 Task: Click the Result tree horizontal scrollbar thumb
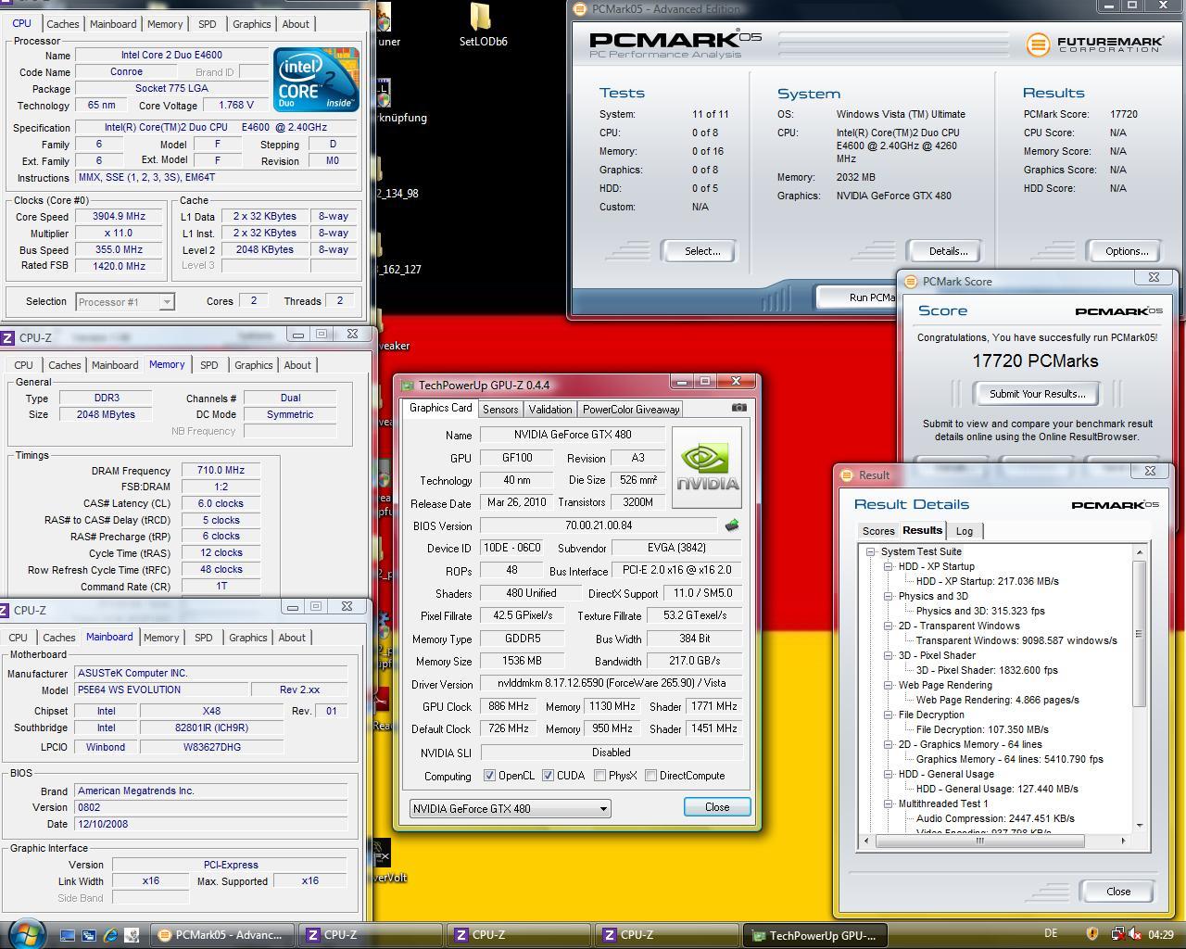coord(979,841)
